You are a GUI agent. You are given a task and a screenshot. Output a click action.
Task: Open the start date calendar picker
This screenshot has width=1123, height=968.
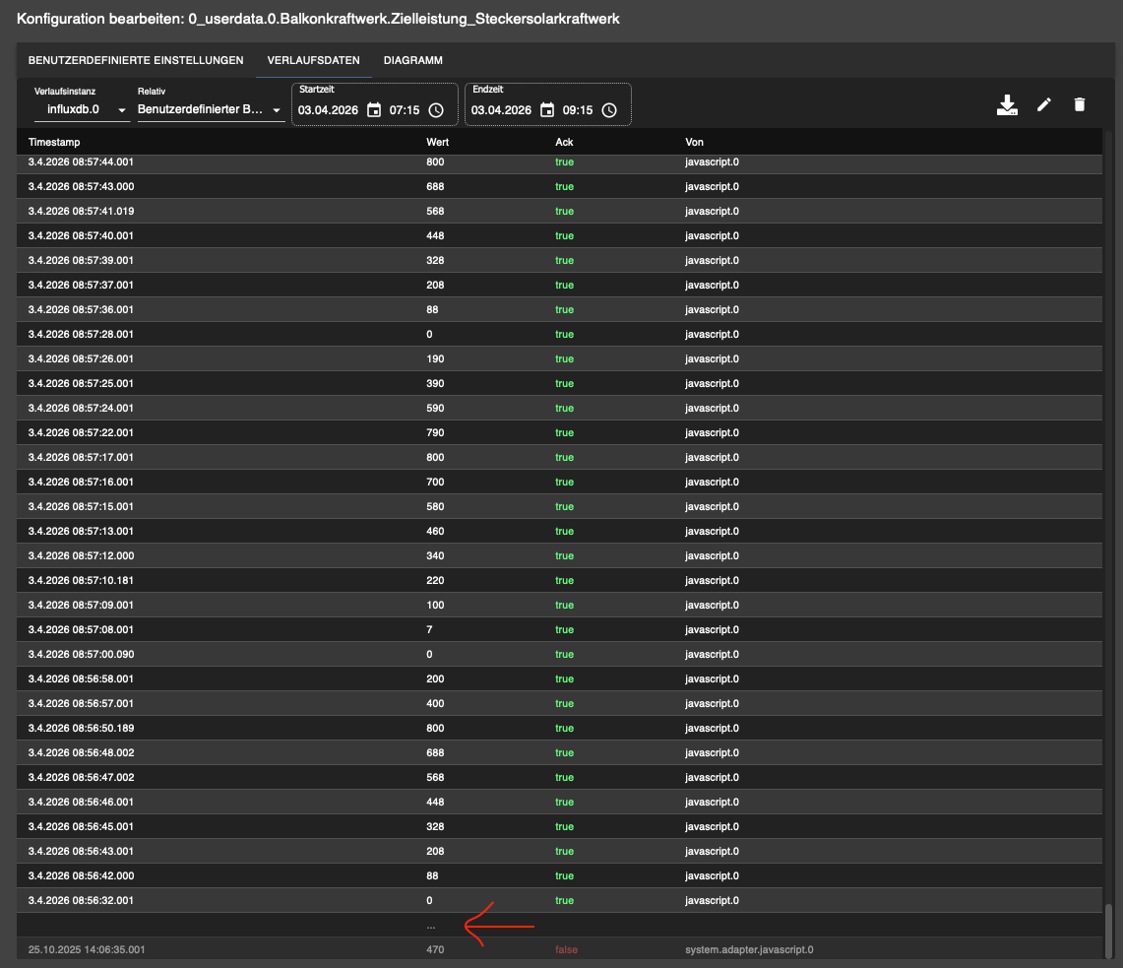point(373,110)
